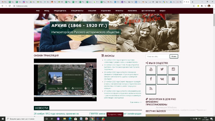
Task: Bookmark page with the star icon
Action: (x=205, y=6)
